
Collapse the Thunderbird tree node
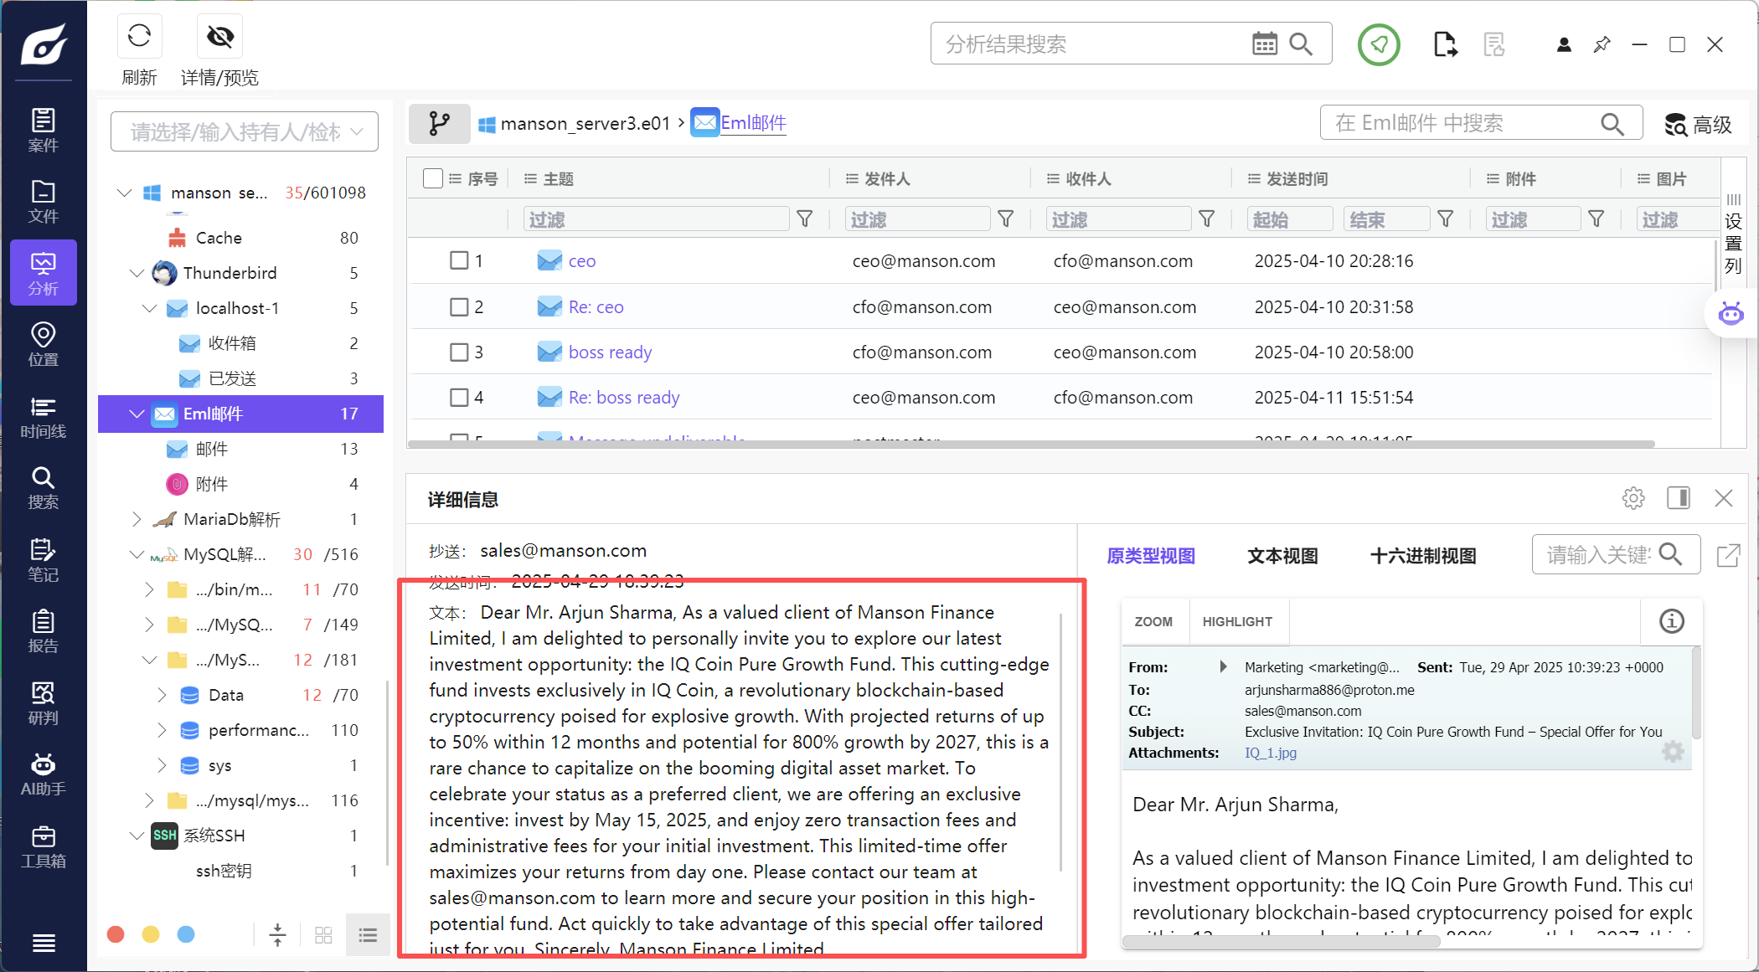pyautogui.click(x=137, y=273)
